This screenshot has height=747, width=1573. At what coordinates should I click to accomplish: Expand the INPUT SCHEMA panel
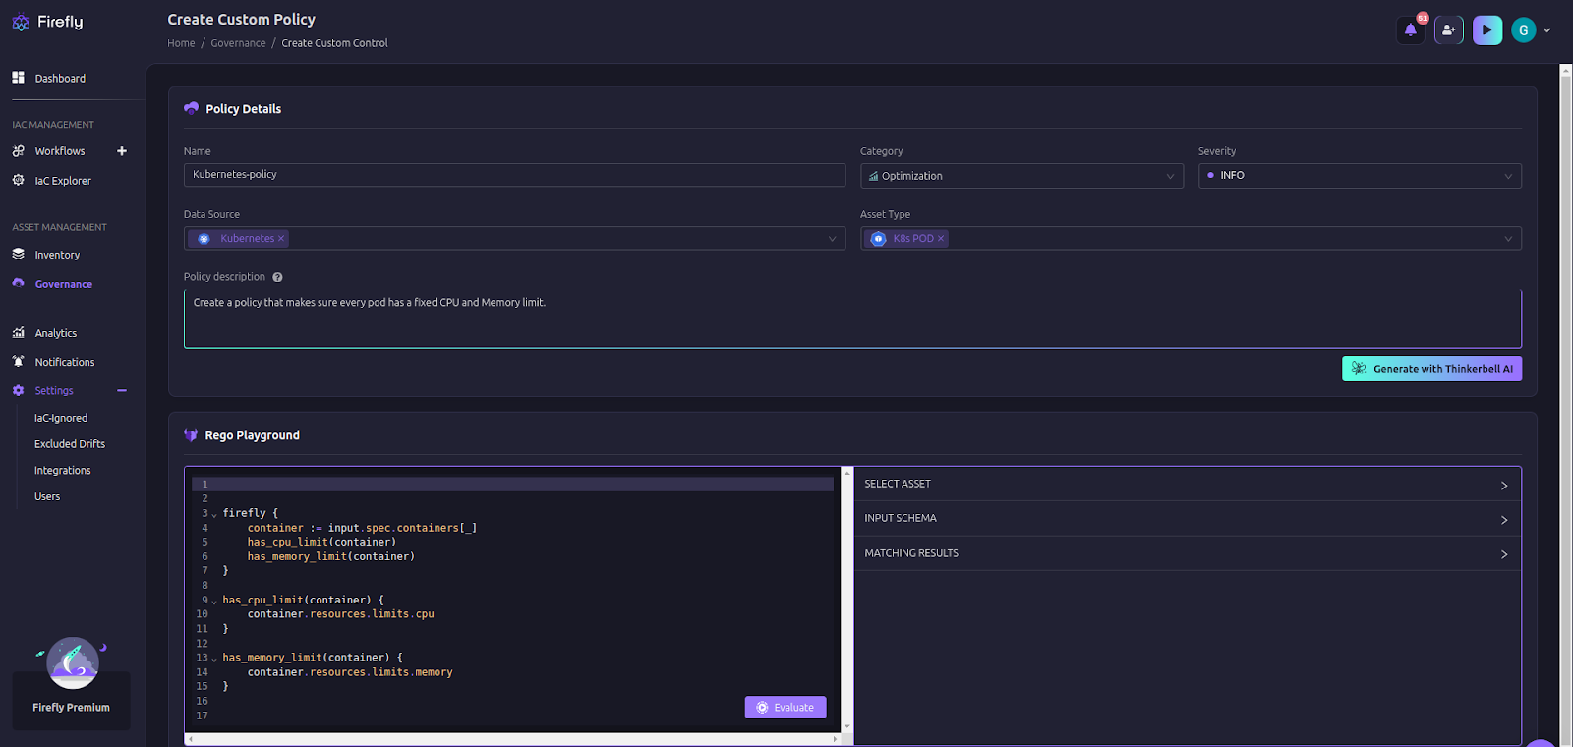tap(1188, 519)
